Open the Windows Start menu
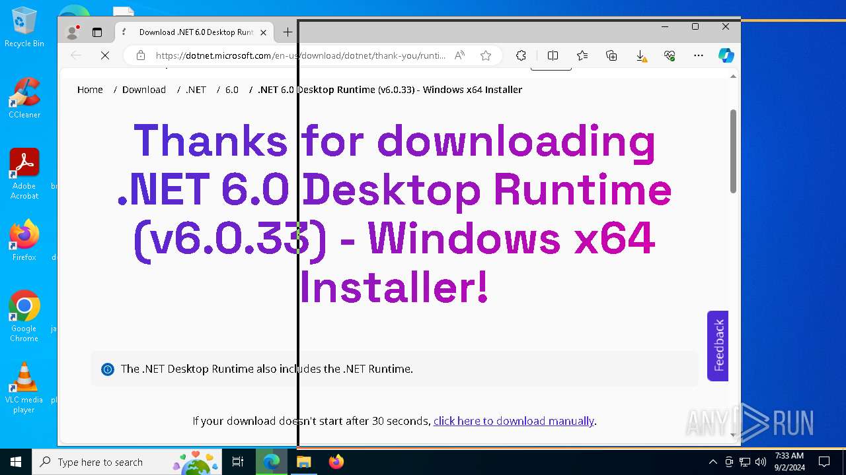 coord(16,462)
